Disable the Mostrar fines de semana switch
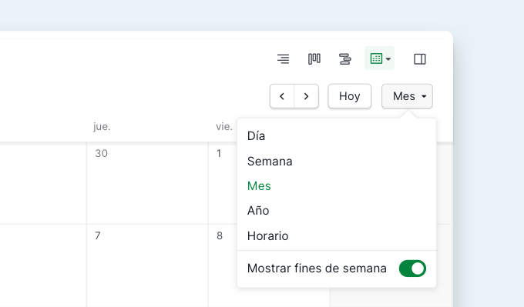 pyautogui.click(x=412, y=269)
